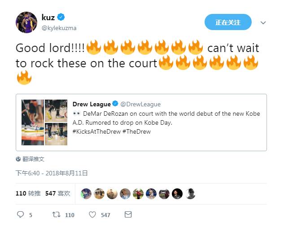The image size is (284, 231).
Task: Expand the tweet options chevron menu
Action: 263,22
